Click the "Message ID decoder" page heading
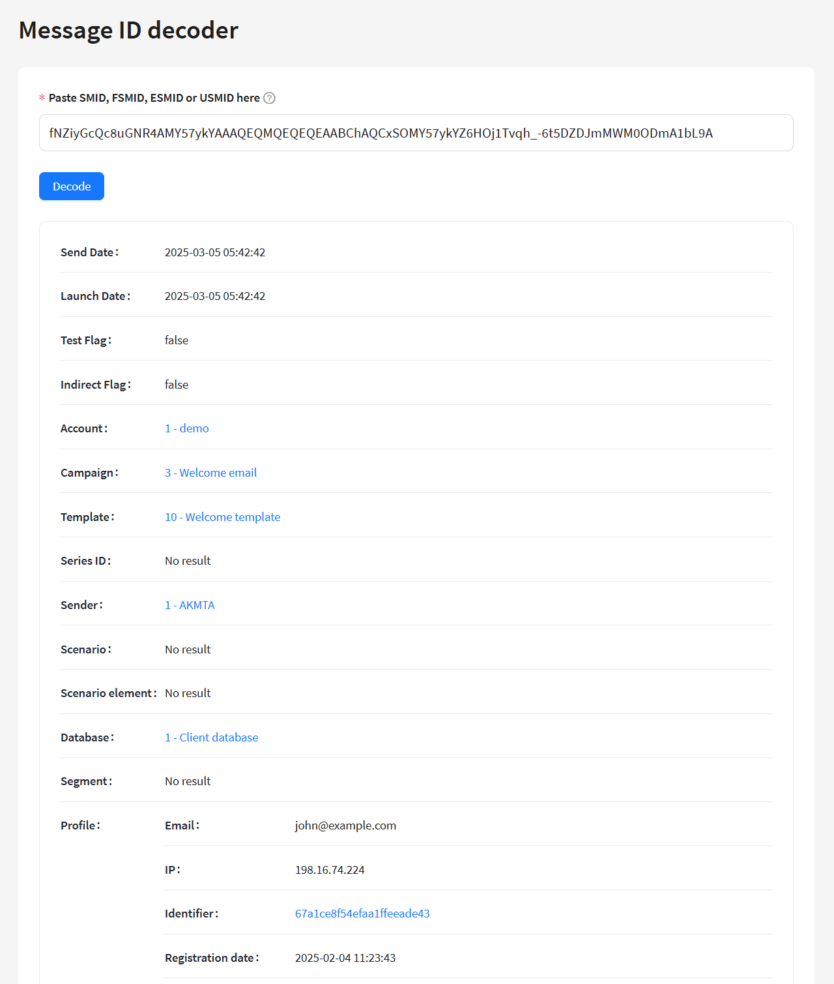This screenshot has height=984, width=834. coord(128,31)
